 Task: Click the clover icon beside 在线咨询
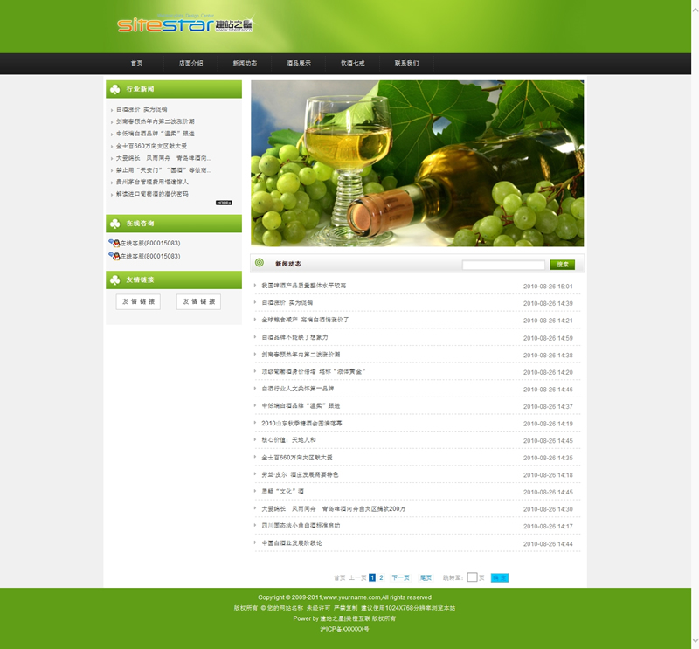click(115, 224)
